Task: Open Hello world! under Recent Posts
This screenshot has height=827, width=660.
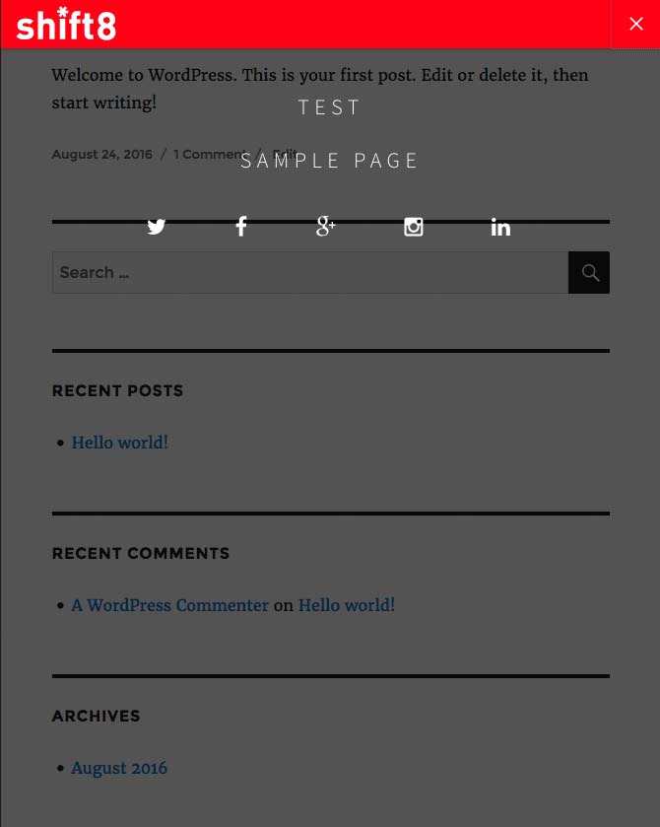Action: point(119,443)
